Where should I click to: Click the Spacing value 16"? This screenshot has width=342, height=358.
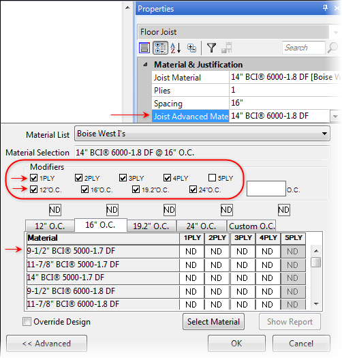coord(237,103)
